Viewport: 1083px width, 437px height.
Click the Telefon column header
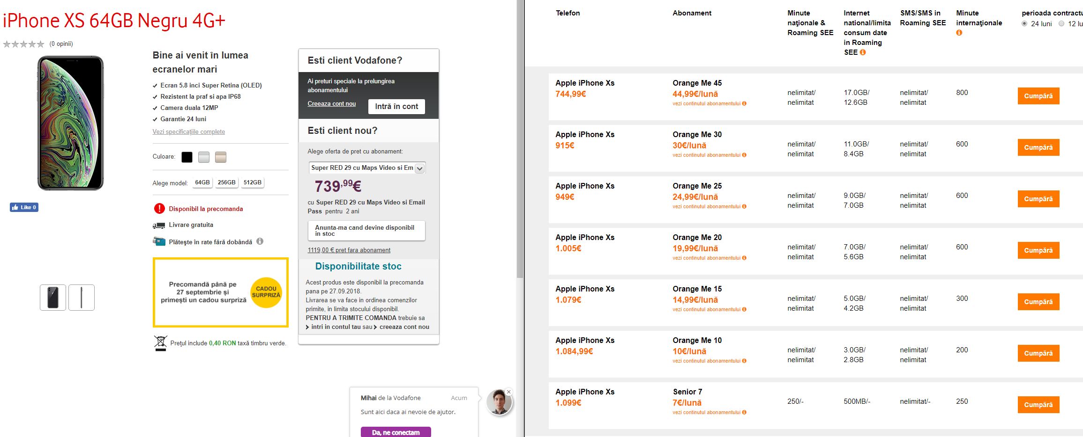pos(568,13)
